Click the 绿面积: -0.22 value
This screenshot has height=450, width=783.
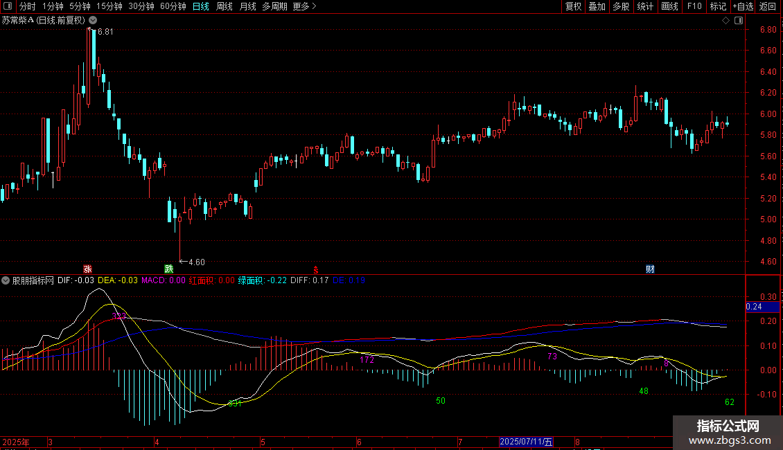pos(263,280)
